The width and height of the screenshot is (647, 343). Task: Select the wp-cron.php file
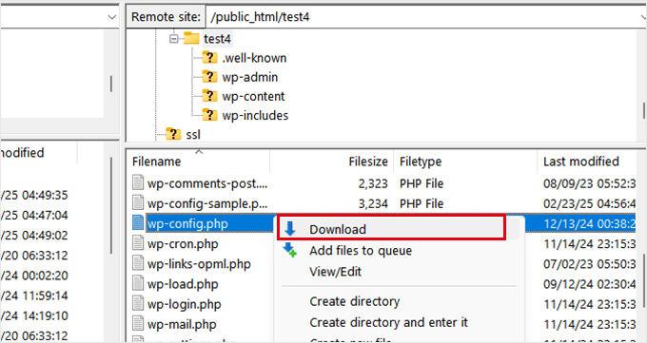183,244
